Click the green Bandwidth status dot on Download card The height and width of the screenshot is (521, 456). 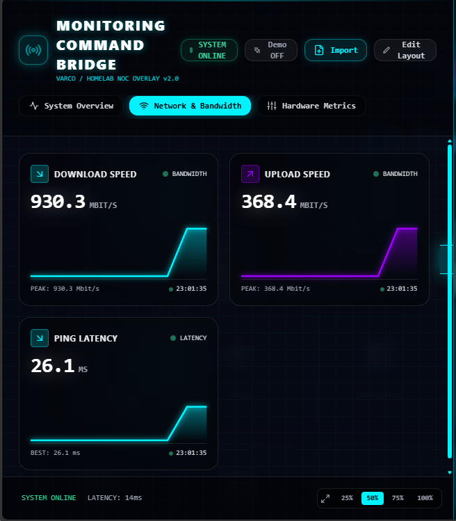[x=165, y=174]
